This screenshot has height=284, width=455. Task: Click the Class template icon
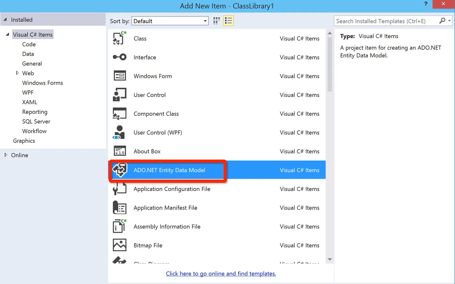pos(119,38)
